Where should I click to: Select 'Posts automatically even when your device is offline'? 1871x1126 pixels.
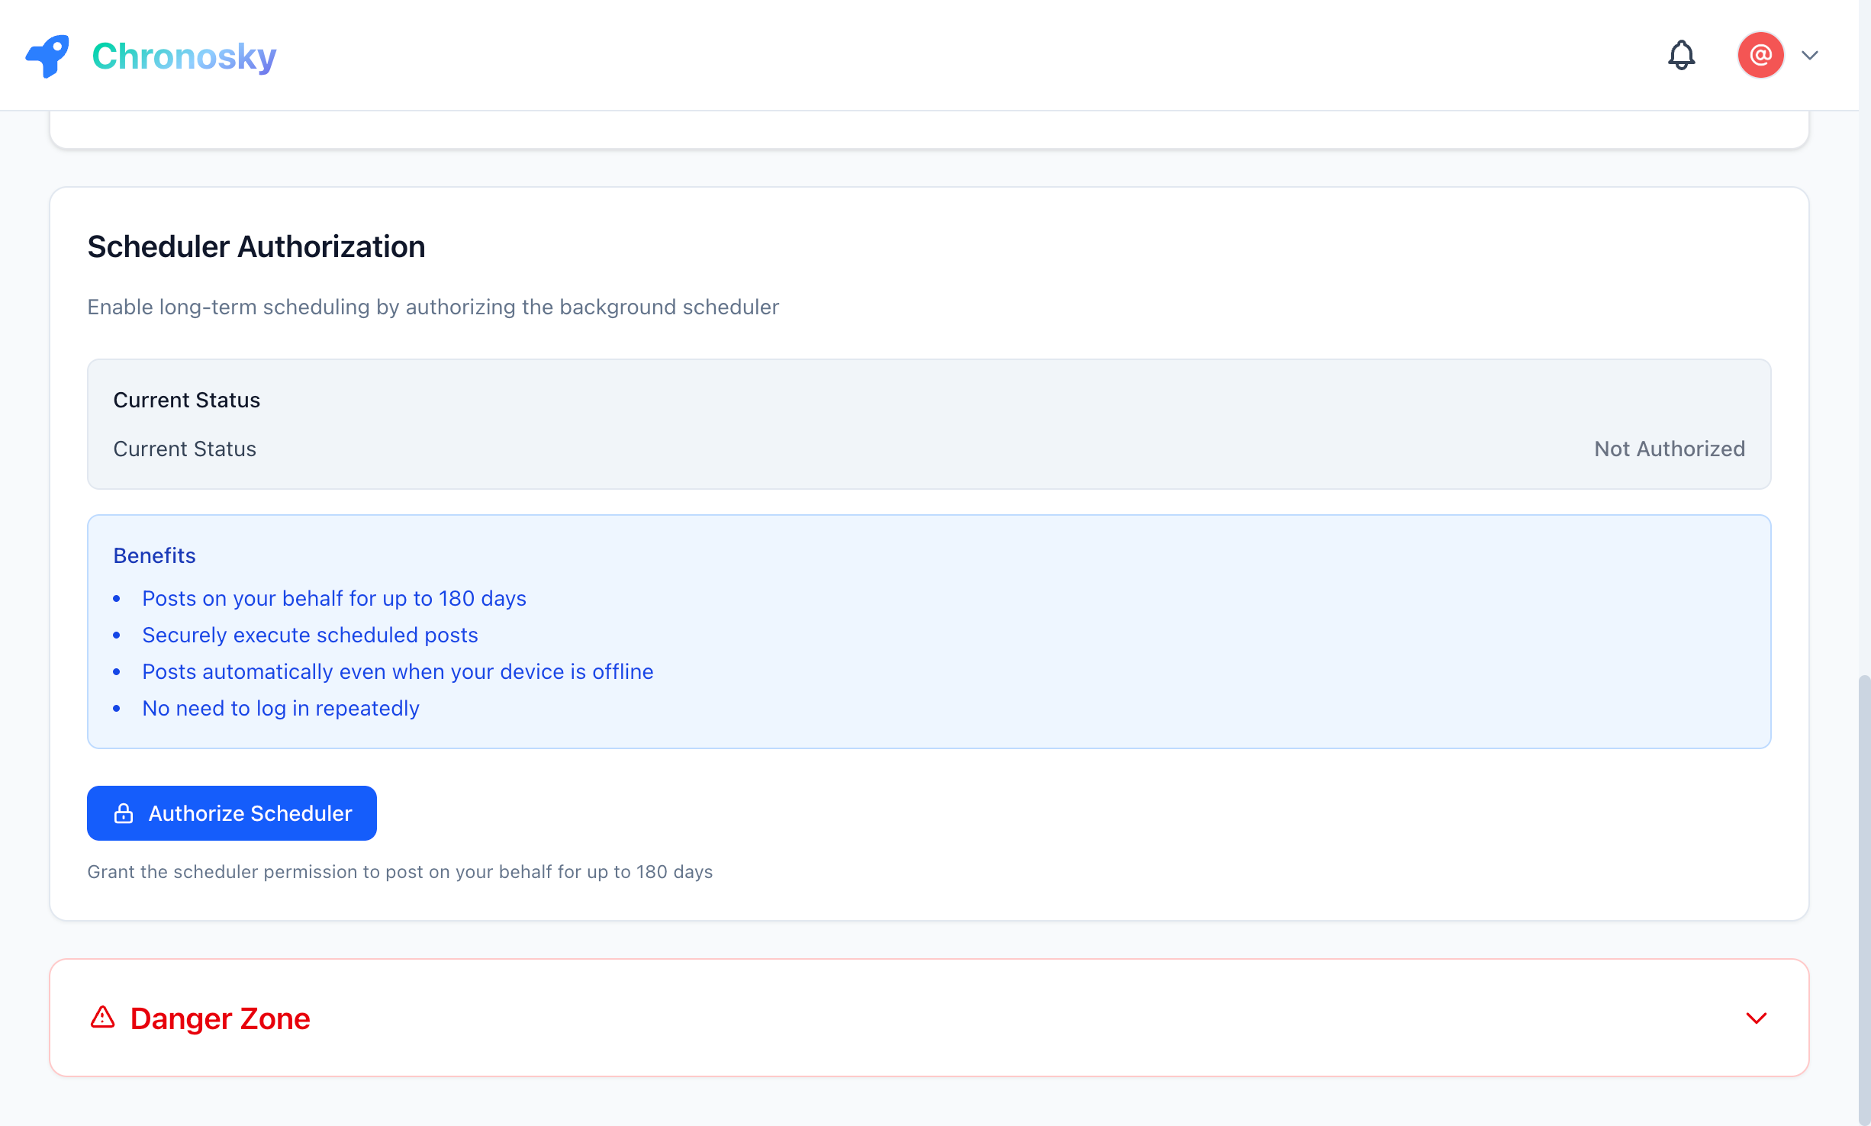click(398, 672)
